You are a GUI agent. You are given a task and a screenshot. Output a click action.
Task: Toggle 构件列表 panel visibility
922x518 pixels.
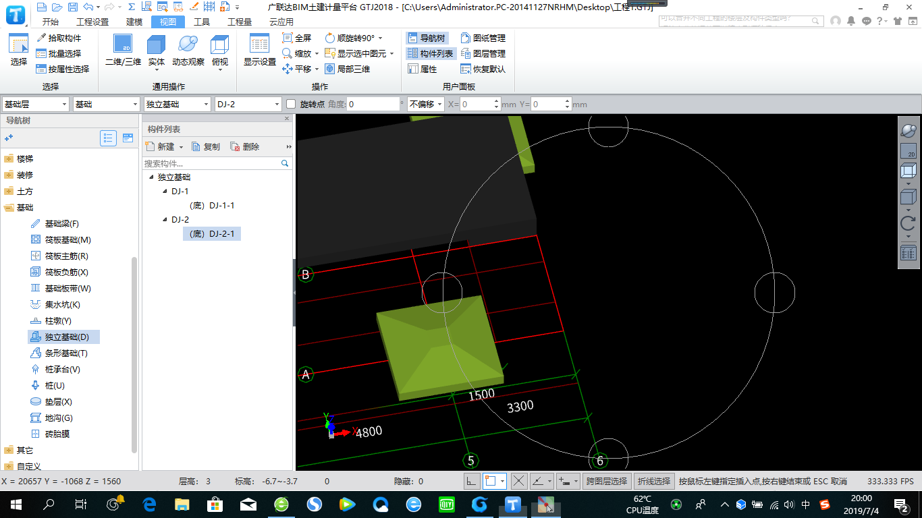point(431,53)
